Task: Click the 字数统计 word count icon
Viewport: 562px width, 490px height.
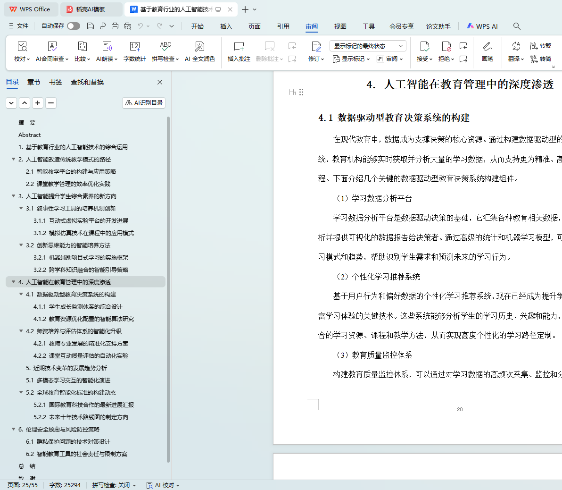Action: point(134,47)
